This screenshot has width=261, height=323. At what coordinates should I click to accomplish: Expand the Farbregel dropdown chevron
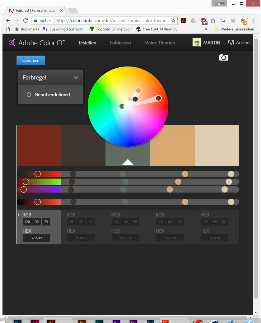click(76, 77)
